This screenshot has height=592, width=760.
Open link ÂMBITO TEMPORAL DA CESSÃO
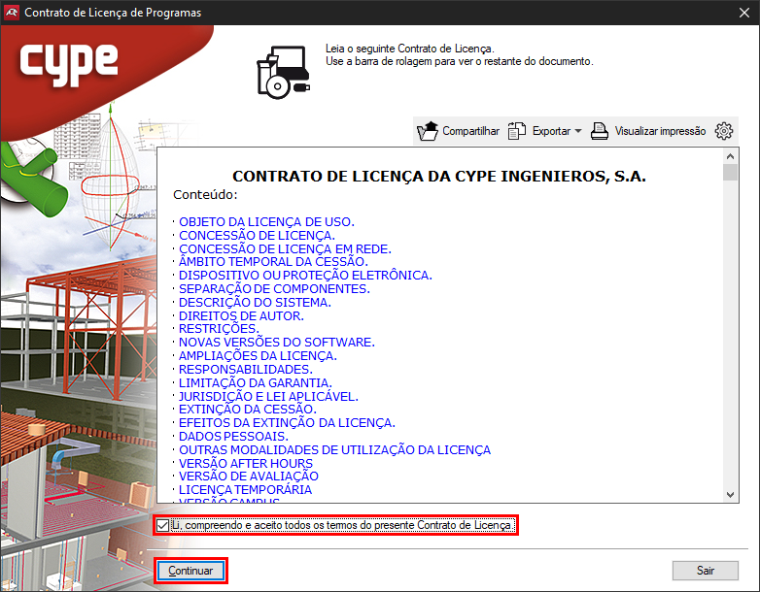(273, 262)
